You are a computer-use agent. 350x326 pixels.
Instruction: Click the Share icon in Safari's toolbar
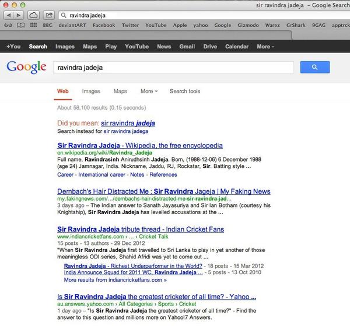tap(49, 15)
